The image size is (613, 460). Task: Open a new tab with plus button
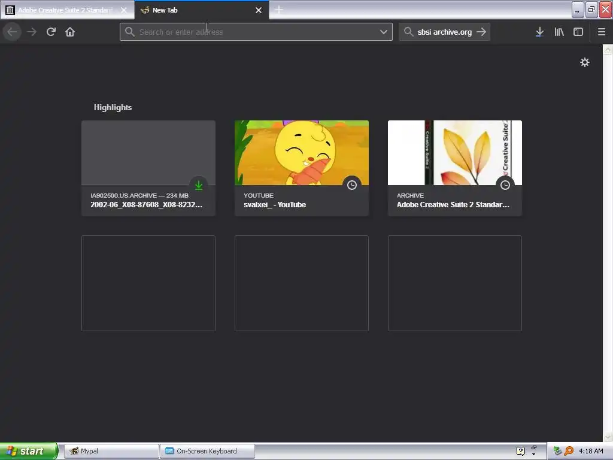279,10
